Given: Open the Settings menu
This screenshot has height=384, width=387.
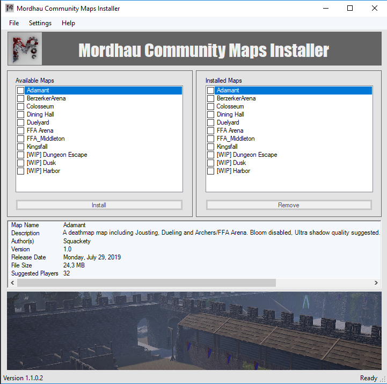Looking at the screenshot, I should point(40,23).
